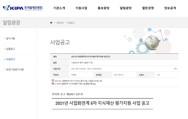
Task: Click the 조회수 label
Action: 142,75
